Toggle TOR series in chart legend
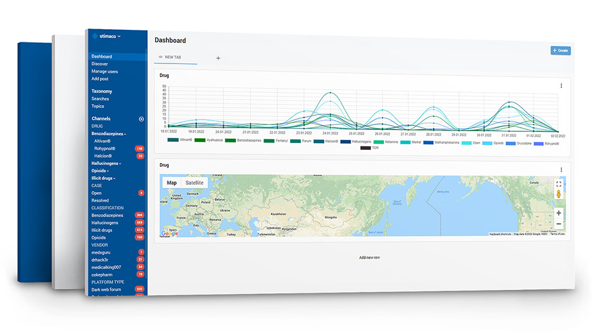Viewport: 598px width, 336px height. [369, 148]
